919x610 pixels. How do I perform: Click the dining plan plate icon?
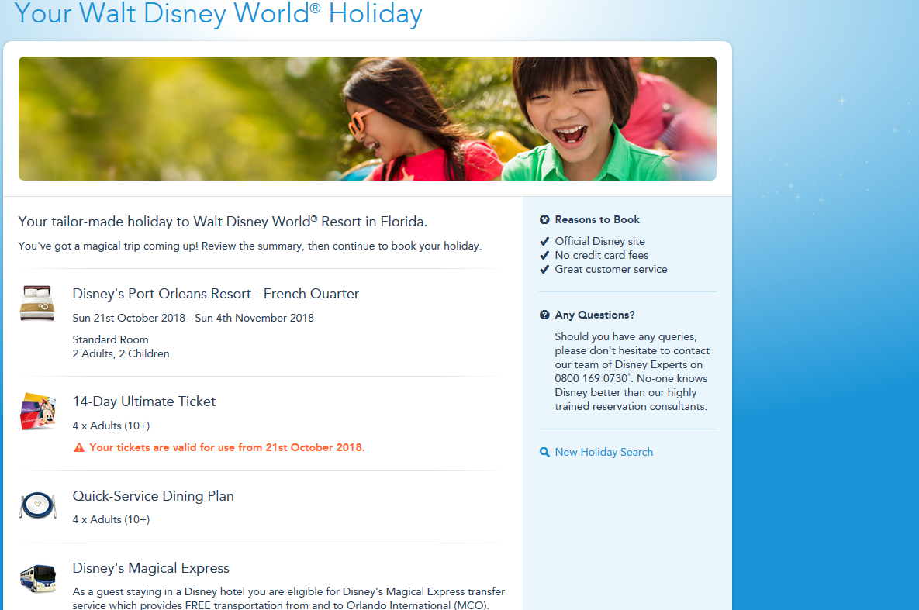[x=37, y=505]
